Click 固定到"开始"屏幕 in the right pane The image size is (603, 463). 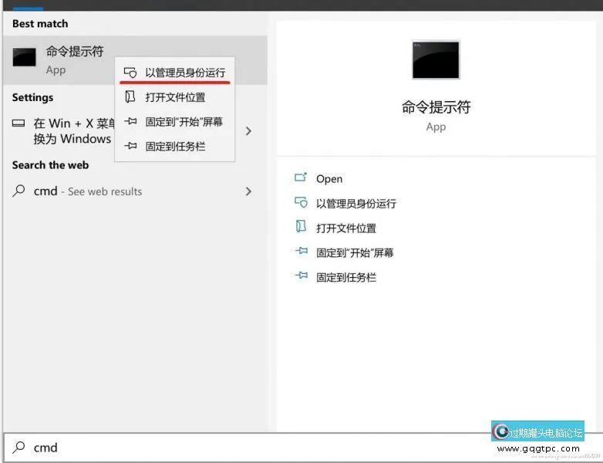(x=355, y=252)
